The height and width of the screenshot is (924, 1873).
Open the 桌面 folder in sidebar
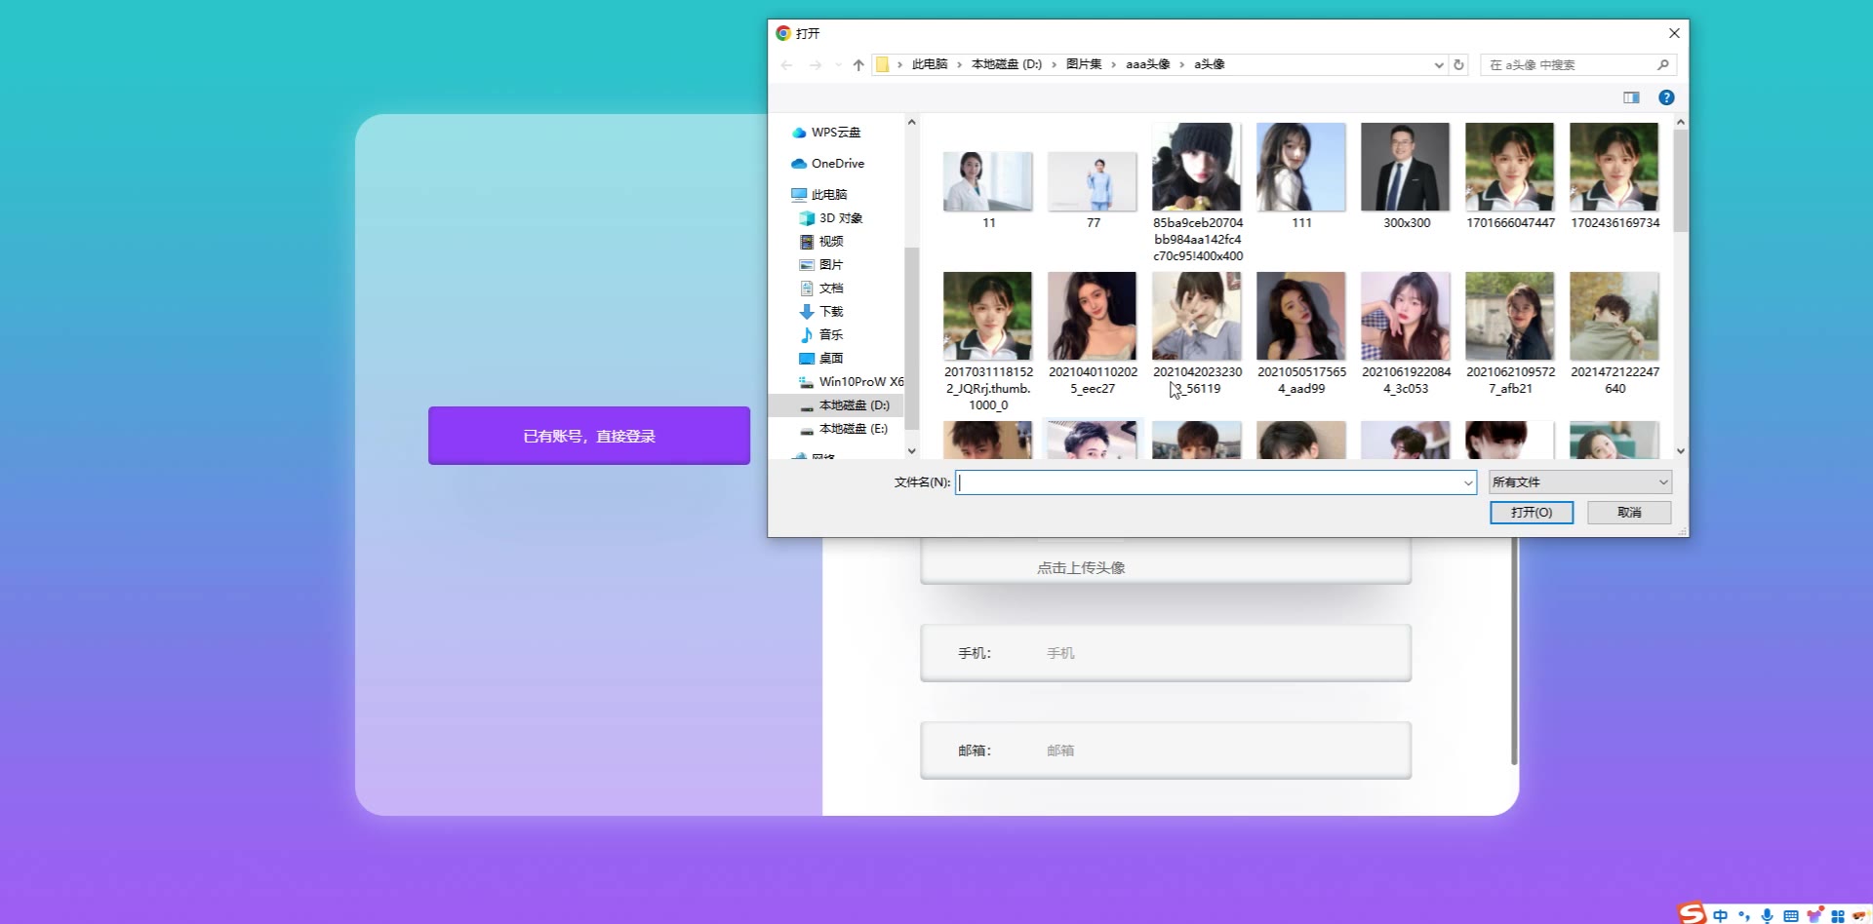click(x=821, y=359)
